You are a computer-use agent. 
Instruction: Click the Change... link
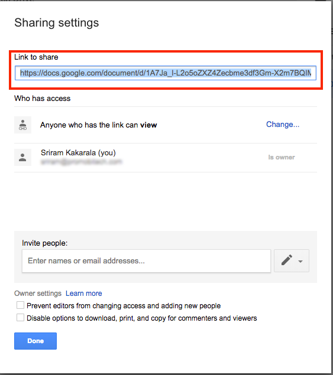pyautogui.click(x=283, y=125)
